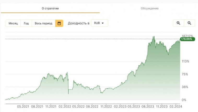Click the Доходность в label
Image resolution: width=198 pixels, height=112 pixels.
point(79,23)
